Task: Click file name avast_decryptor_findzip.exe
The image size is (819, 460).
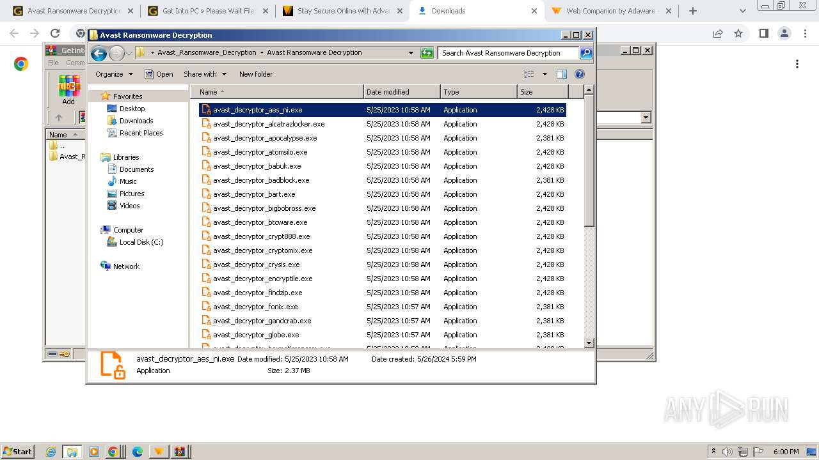Action: 257,293
